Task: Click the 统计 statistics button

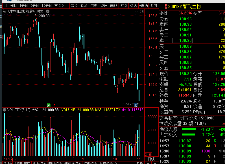Action: (x=104, y=6)
